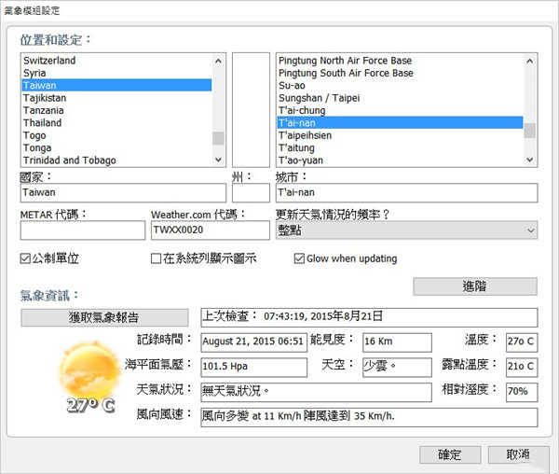The width and height of the screenshot is (559, 474).
Task: Click the country list scroll-down arrow
Action: (219, 160)
